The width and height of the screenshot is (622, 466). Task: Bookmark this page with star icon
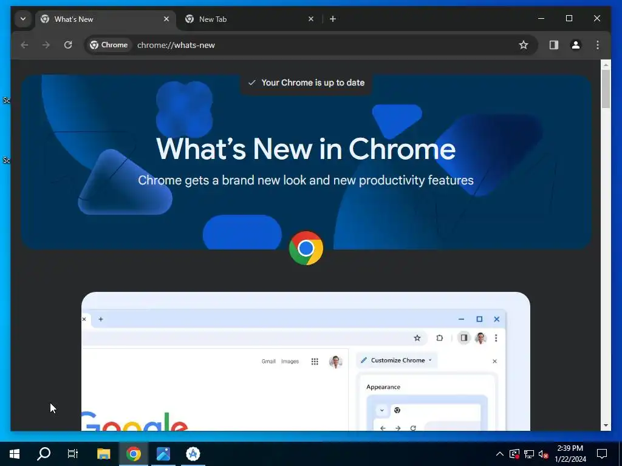click(x=524, y=45)
